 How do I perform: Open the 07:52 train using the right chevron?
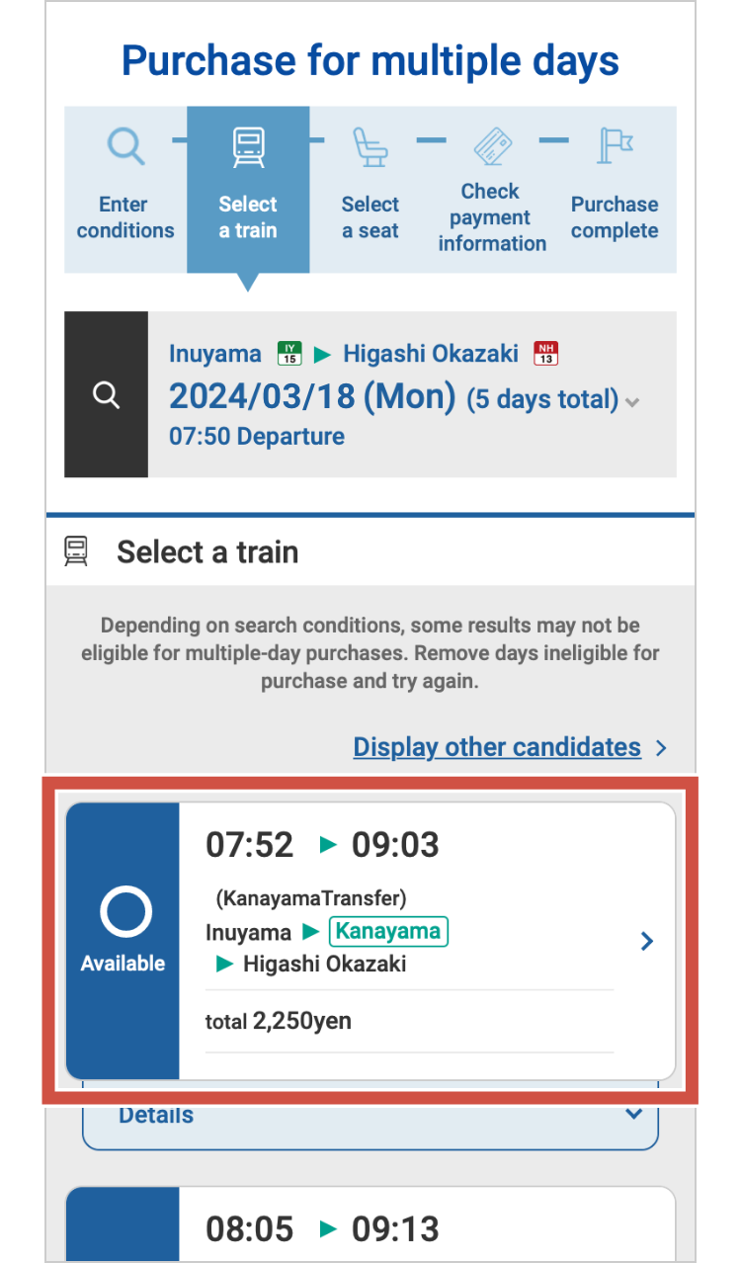647,941
